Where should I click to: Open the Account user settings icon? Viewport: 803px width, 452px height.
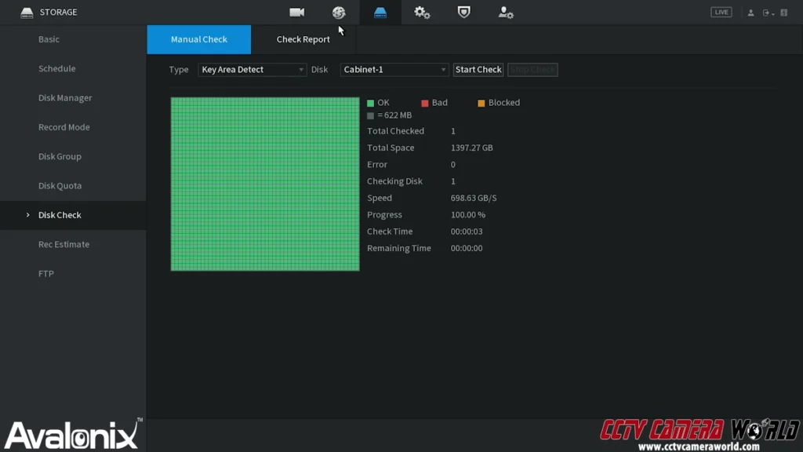click(x=506, y=13)
